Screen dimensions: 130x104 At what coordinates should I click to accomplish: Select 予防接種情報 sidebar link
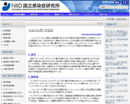(9, 65)
